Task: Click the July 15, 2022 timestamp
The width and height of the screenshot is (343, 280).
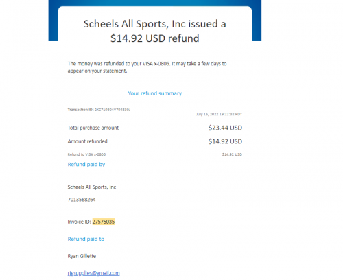Action: [219, 114]
